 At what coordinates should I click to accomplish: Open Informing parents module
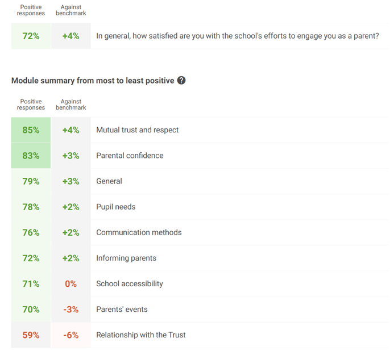pyautogui.click(x=126, y=258)
